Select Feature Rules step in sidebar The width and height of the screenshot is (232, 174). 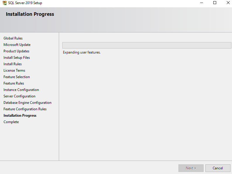(x=14, y=83)
